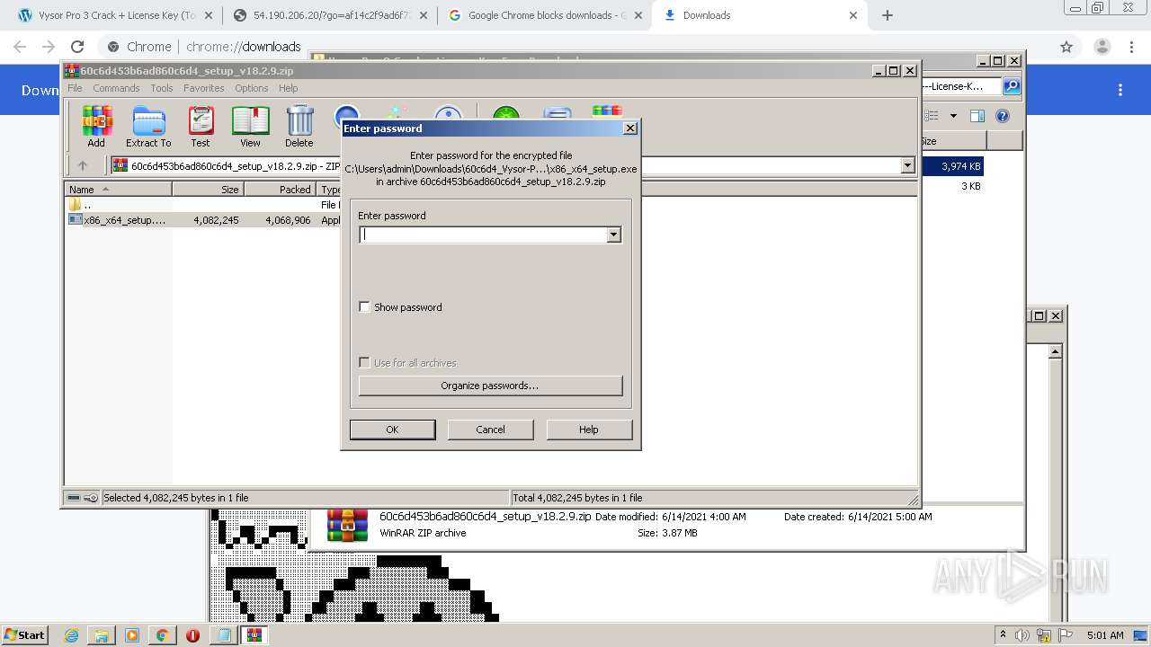Screen dimensions: 1151x647
Task: Click the 4,068,906 packed size cell
Action: click(x=288, y=219)
